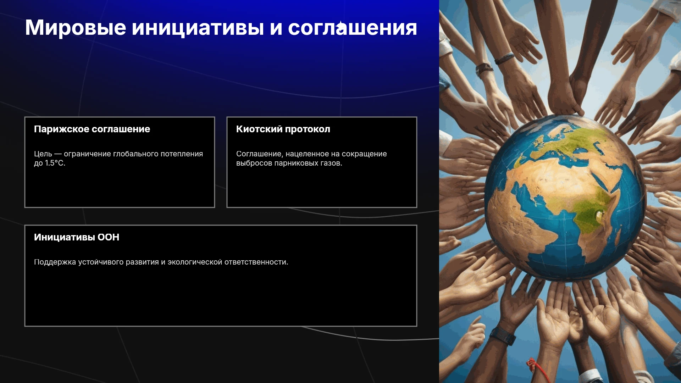Image resolution: width=681 pixels, height=383 pixels.
Task: Click the dark wristwatch on the bottom hand
Action: pyautogui.click(x=503, y=335)
